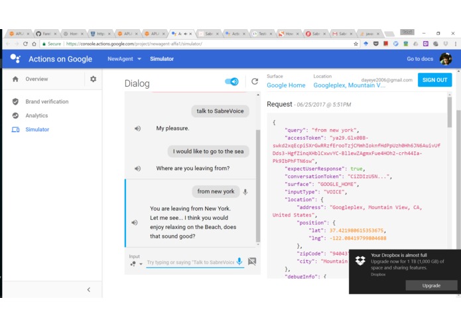
Task: Click the Dialog panel scrollbar
Action: coord(258,185)
